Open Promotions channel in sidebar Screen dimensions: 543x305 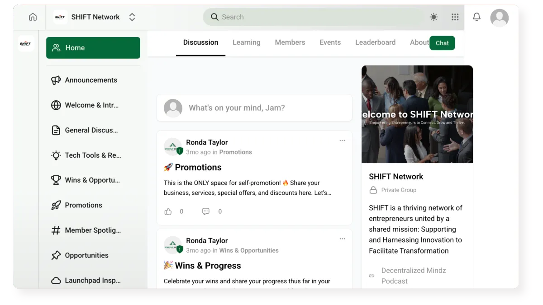(x=84, y=205)
